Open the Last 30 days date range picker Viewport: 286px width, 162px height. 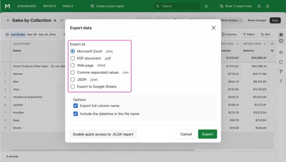(31, 34)
